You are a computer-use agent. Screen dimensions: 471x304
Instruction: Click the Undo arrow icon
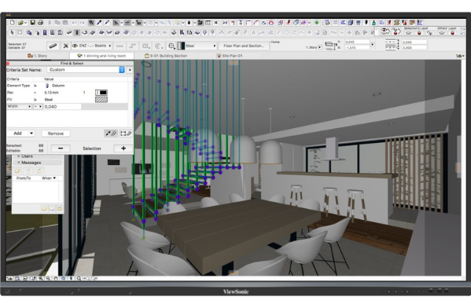click(74, 23)
